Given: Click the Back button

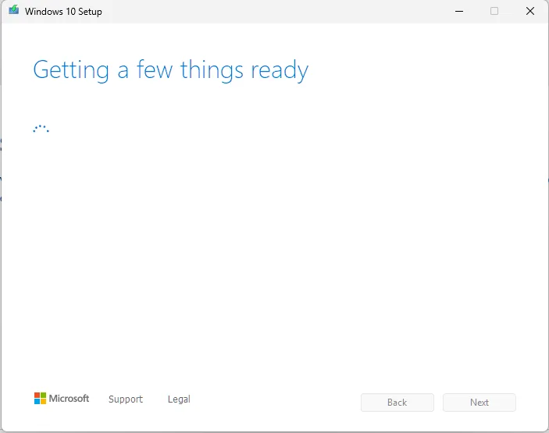Looking at the screenshot, I should tap(397, 403).
